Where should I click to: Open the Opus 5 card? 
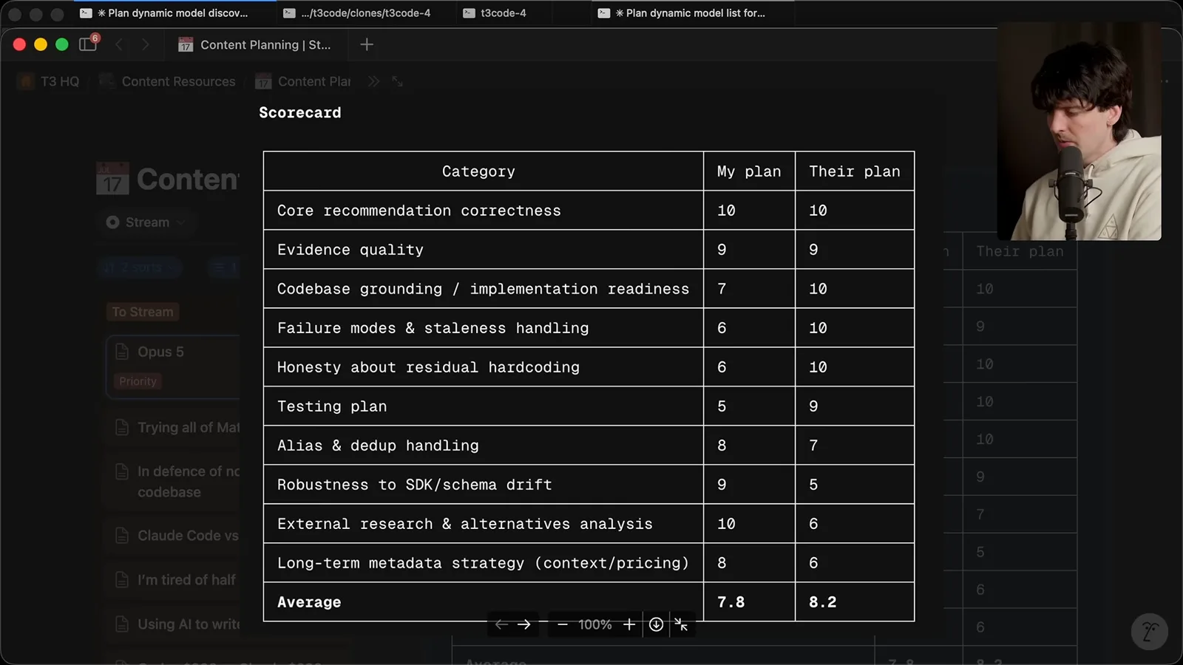(174, 367)
